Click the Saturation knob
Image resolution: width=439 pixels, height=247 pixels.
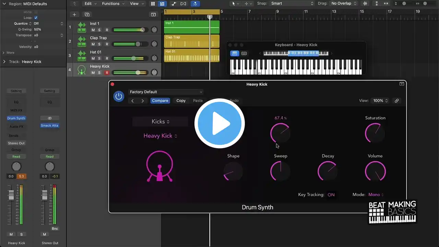[375, 133]
